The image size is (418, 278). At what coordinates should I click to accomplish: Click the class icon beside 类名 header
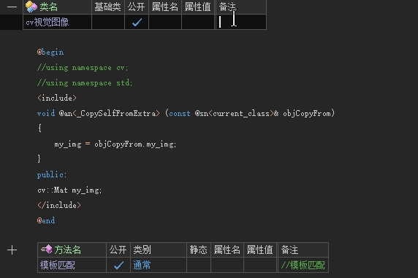(x=31, y=7)
